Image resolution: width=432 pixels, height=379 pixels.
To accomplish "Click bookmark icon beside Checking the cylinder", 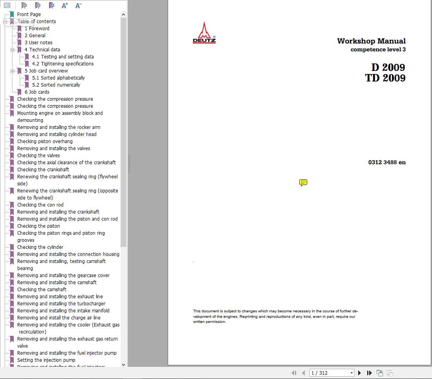I will coord(12,247).
